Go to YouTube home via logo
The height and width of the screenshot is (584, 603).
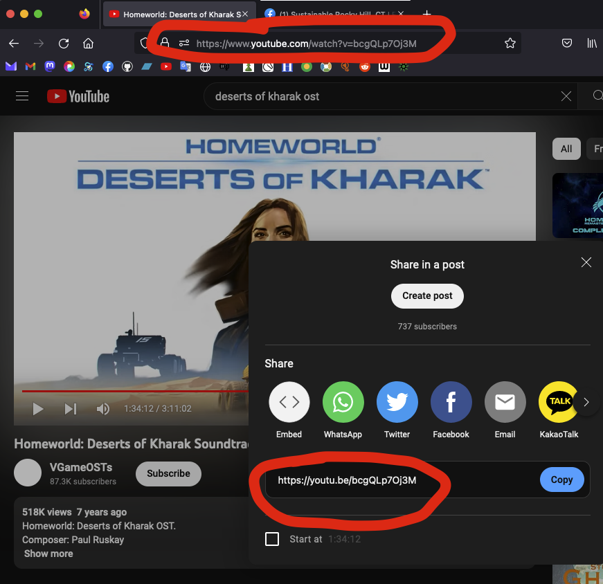pyautogui.click(x=78, y=96)
